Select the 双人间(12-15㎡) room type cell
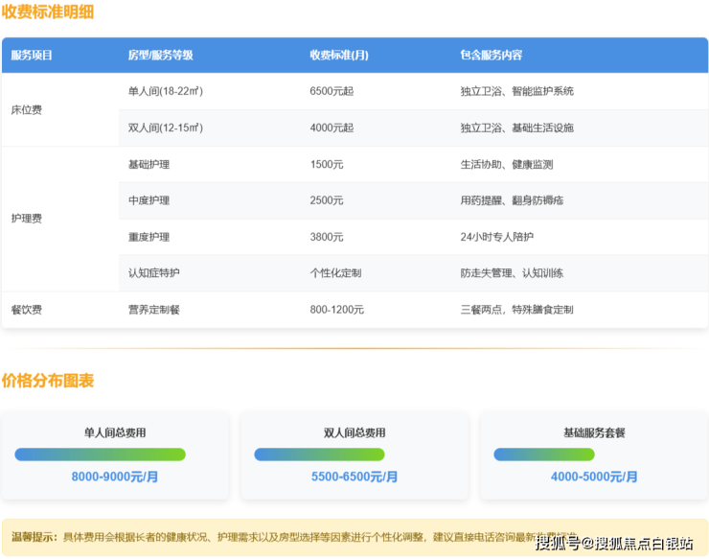 coord(165,128)
